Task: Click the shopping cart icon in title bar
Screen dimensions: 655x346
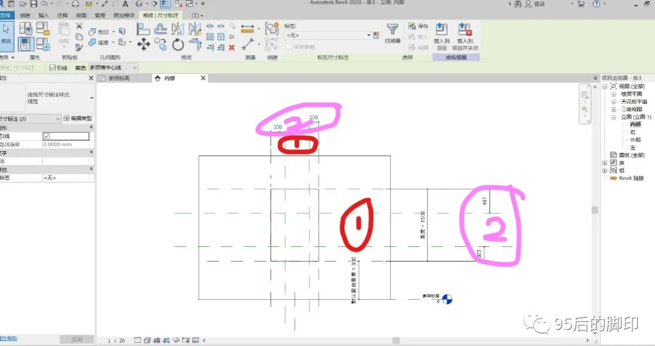Action: click(580, 4)
